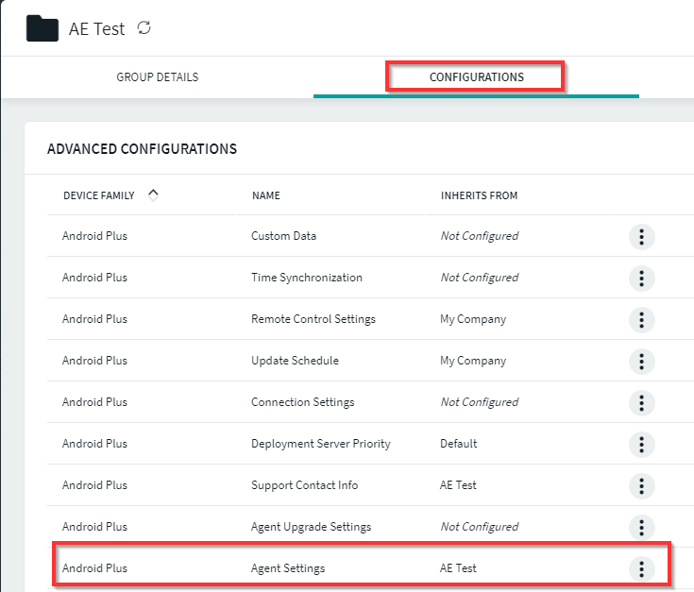This screenshot has height=592, width=694.
Task: Open more options for Remote Control Settings
Action: pyautogui.click(x=641, y=320)
